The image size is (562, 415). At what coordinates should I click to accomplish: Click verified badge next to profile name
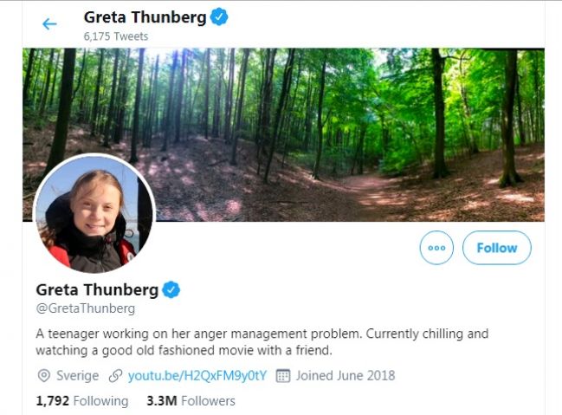[x=171, y=289]
